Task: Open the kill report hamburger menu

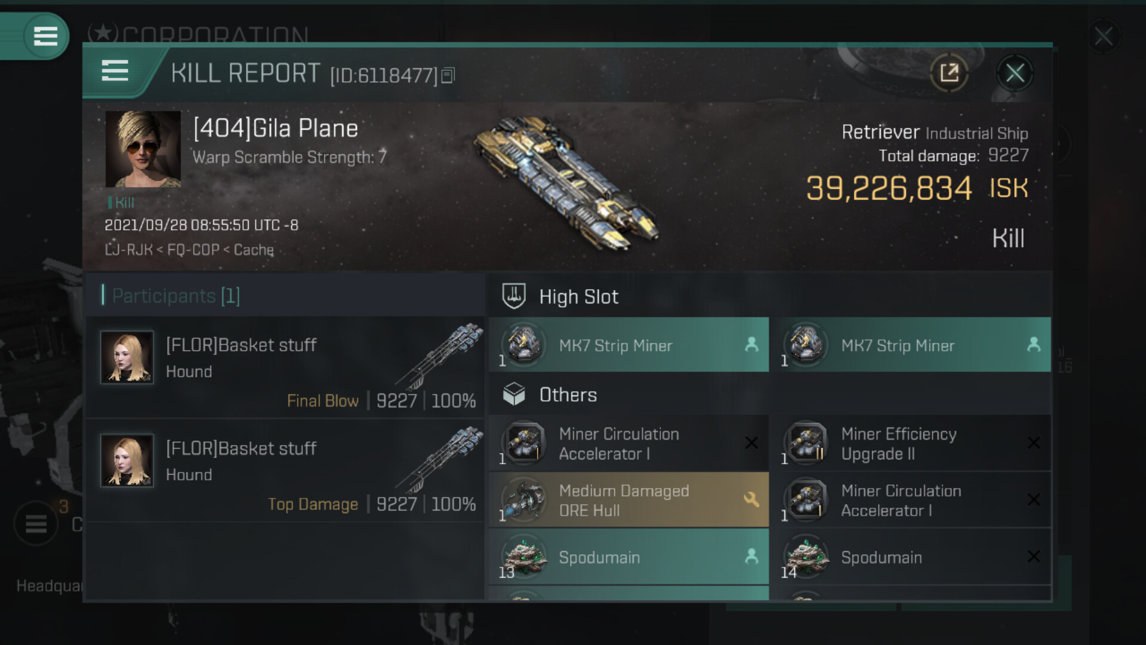Action: [115, 70]
